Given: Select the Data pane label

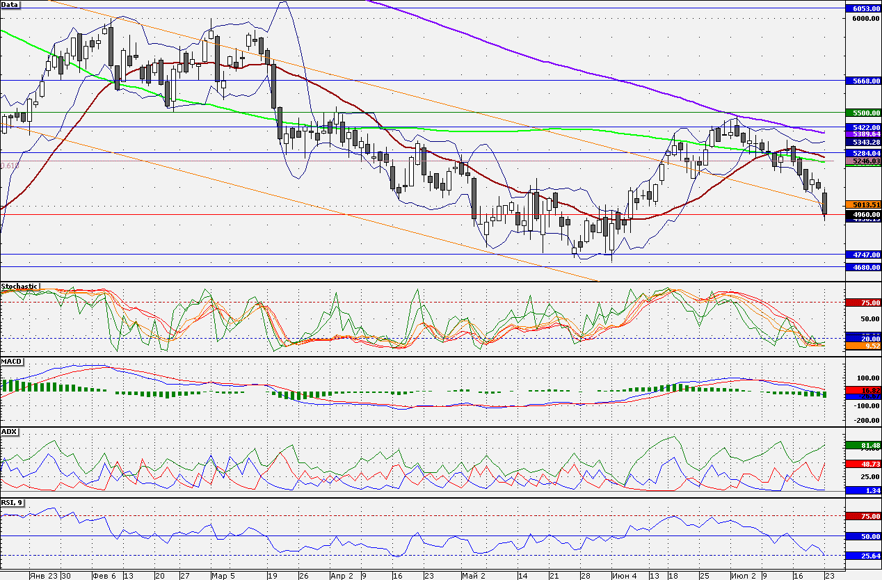Looking at the screenshot, I should pyautogui.click(x=10, y=4).
